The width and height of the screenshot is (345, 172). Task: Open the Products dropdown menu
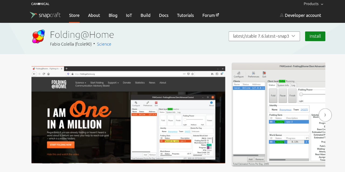click(313, 4)
